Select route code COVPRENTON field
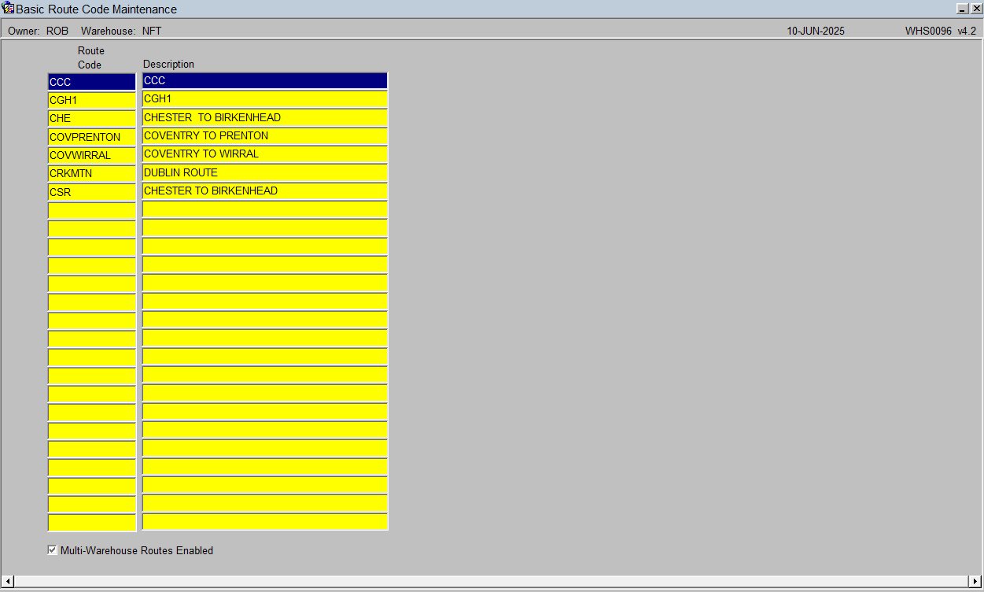984x592 pixels. tap(92, 137)
